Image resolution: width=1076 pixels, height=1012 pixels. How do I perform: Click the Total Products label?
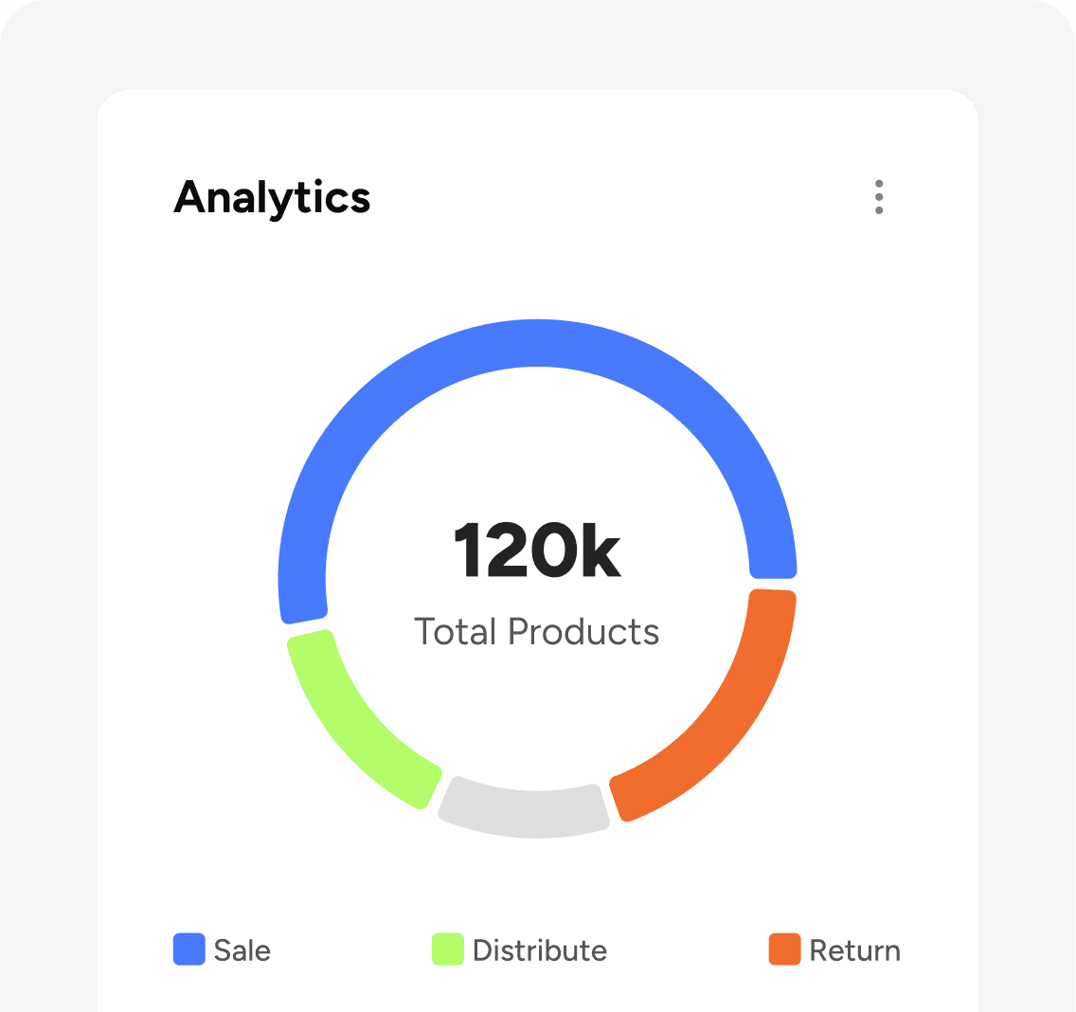537,631
